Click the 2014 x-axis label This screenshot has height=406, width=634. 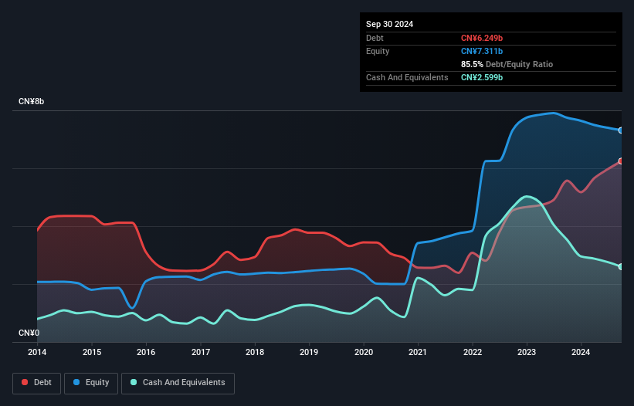point(37,352)
